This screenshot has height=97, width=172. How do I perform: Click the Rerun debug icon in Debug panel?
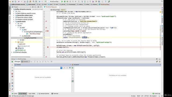tap(12, 62)
